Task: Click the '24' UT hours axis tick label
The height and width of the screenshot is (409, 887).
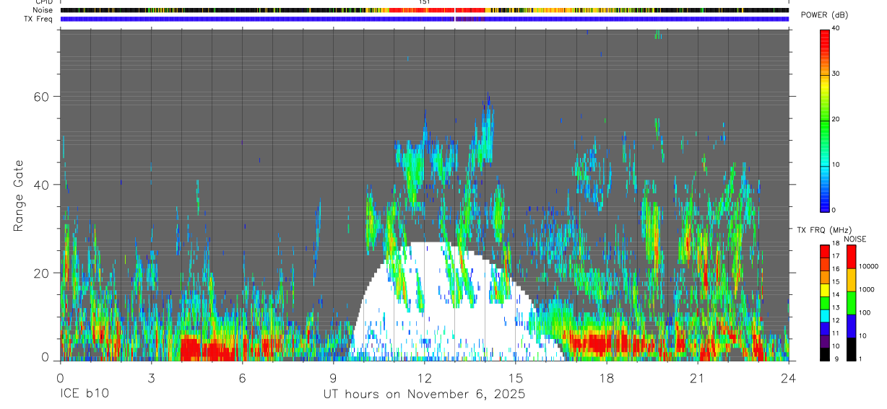Action: (789, 378)
